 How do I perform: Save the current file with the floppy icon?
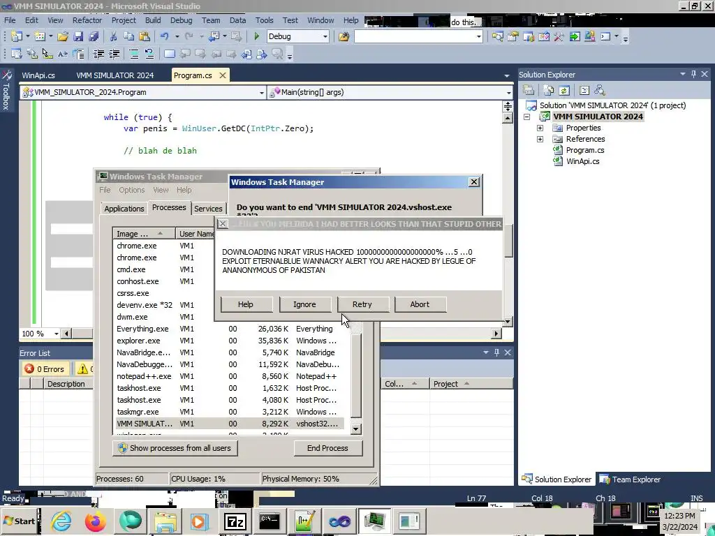coord(78,36)
